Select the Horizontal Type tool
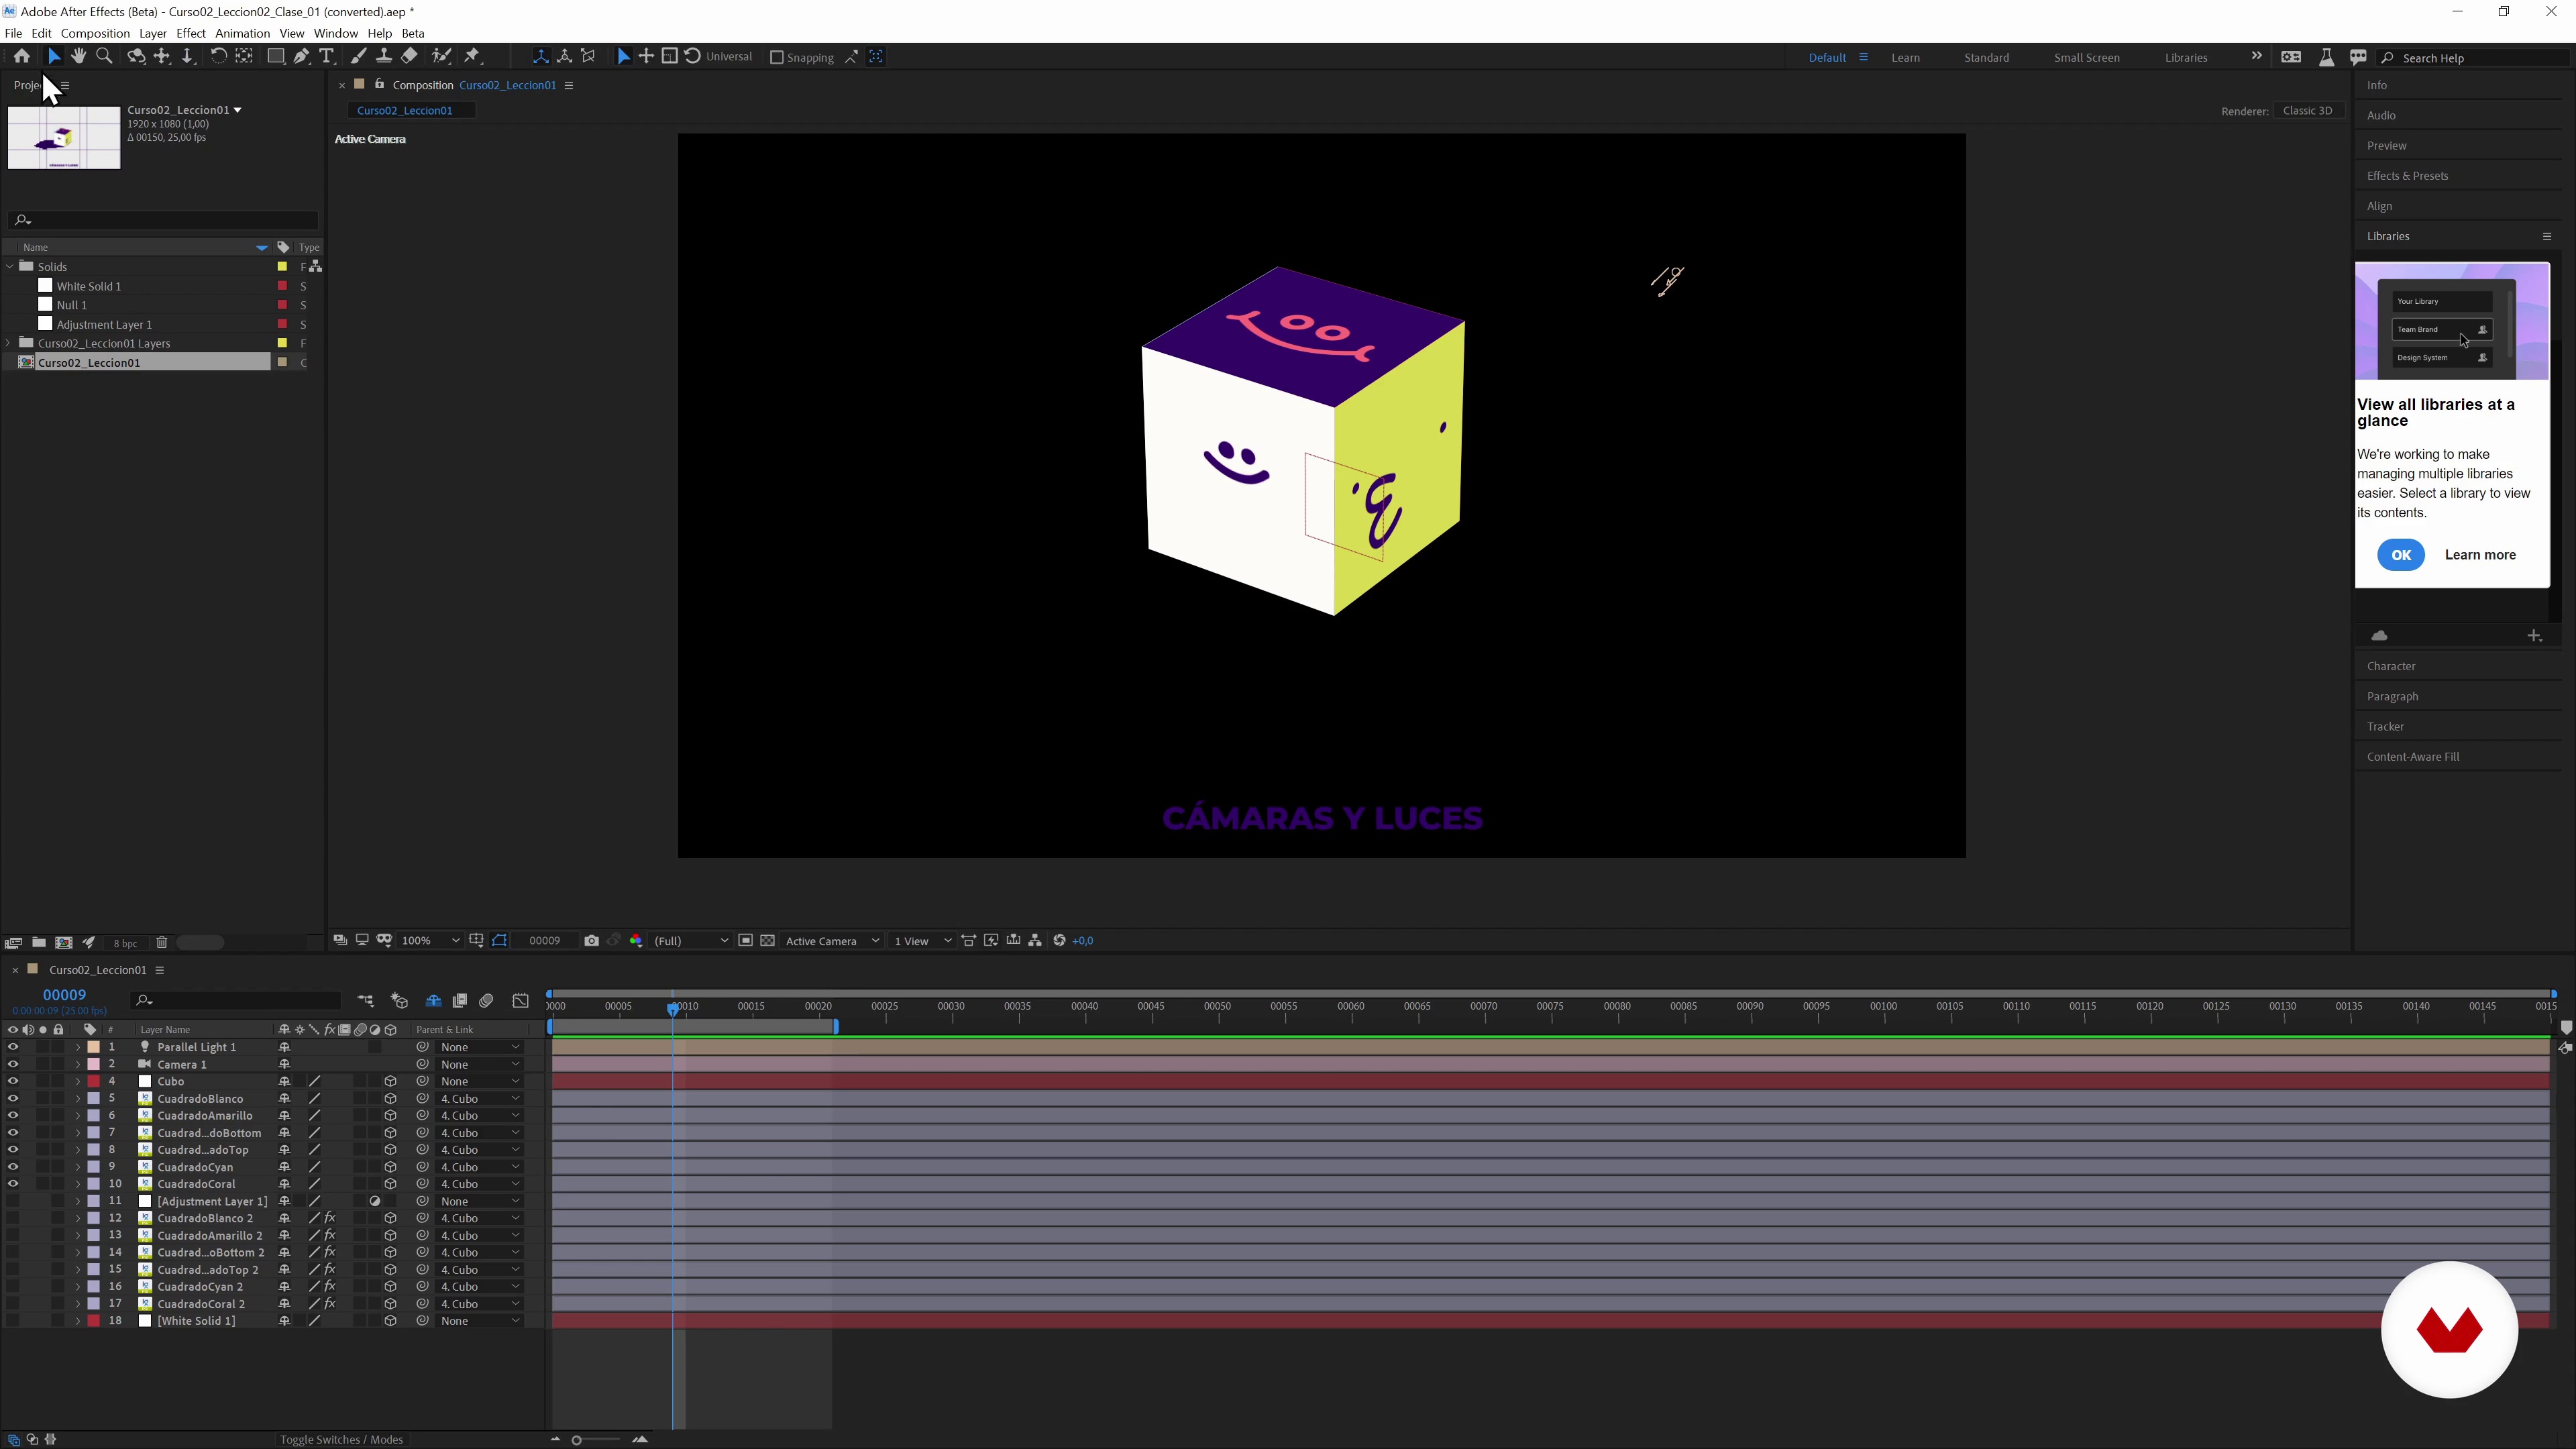Image resolution: width=2576 pixels, height=1449 pixels. 326,57
